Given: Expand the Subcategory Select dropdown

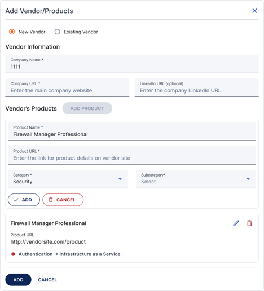Looking at the screenshot, I should 196,179.
